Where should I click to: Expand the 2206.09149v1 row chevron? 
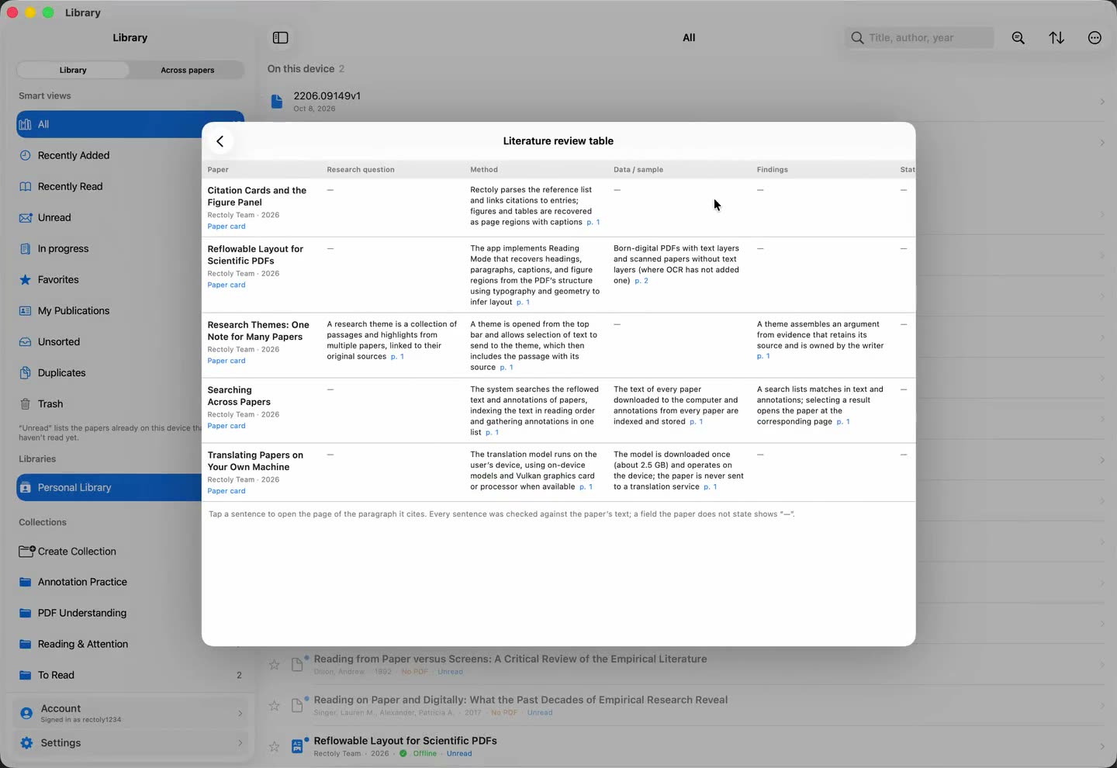pos(1102,102)
